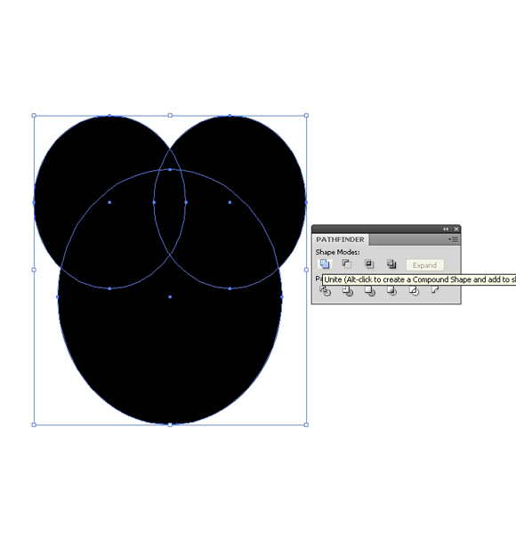Image resolution: width=516 pixels, height=534 pixels.
Task: Click the left circle's center point
Action: (109, 202)
